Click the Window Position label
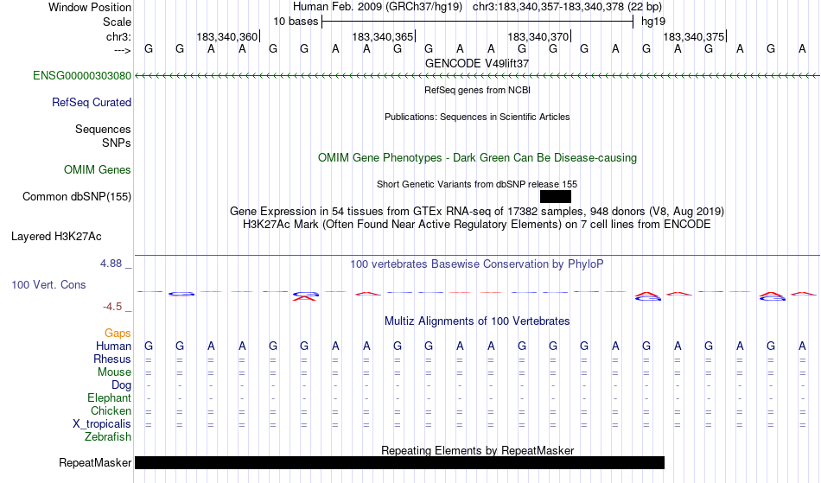Screen dimensions: 821x483 click(x=90, y=7)
